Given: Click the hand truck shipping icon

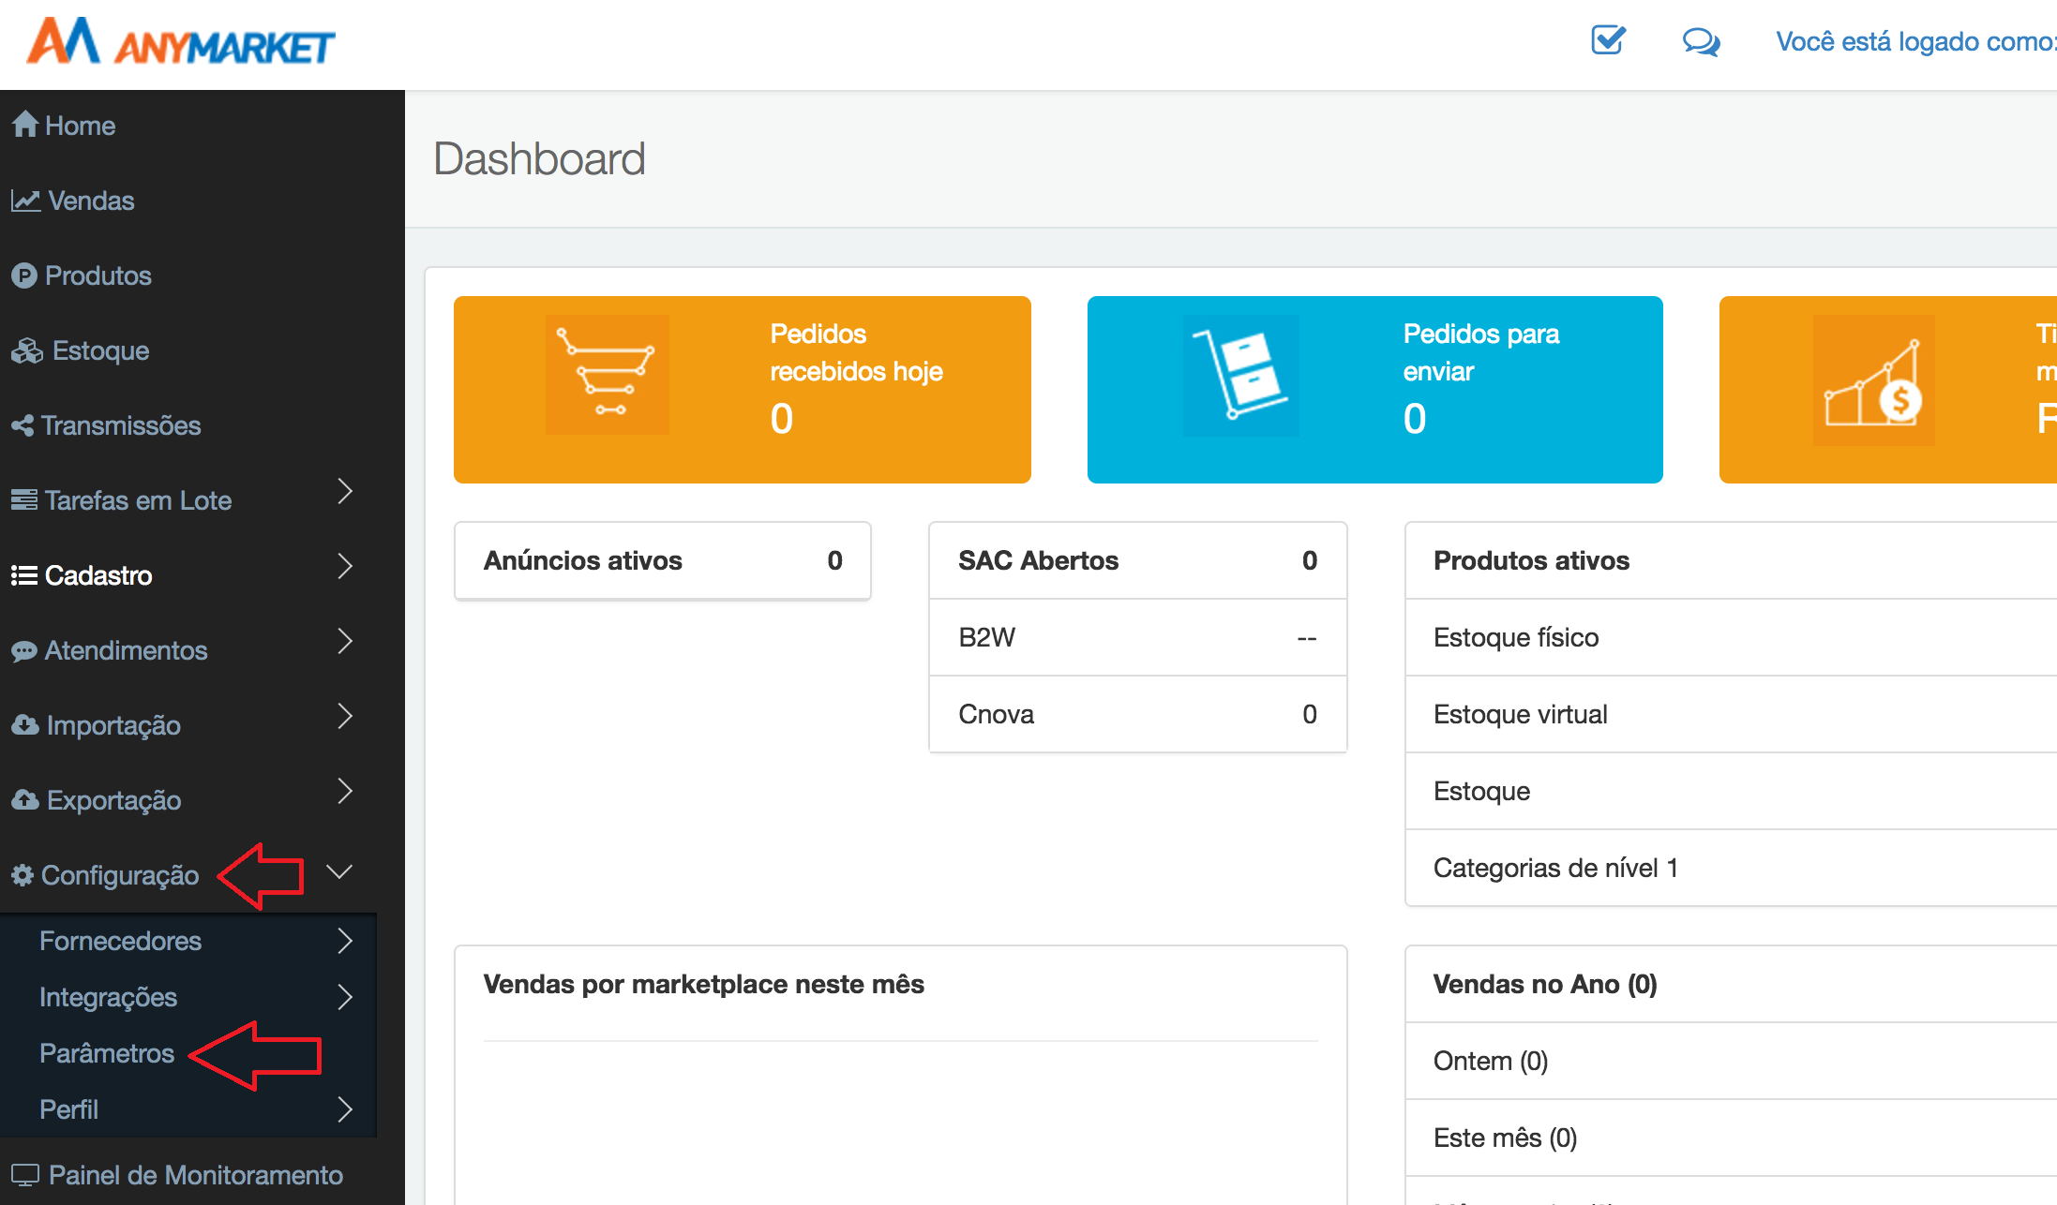Looking at the screenshot, I should [1240, 376].
